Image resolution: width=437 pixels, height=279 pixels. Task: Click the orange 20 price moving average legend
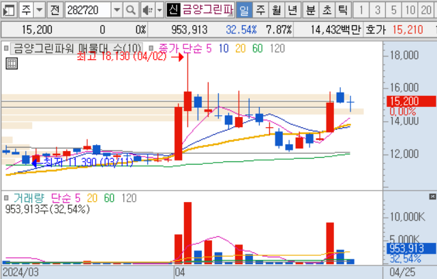click(240, 48)
